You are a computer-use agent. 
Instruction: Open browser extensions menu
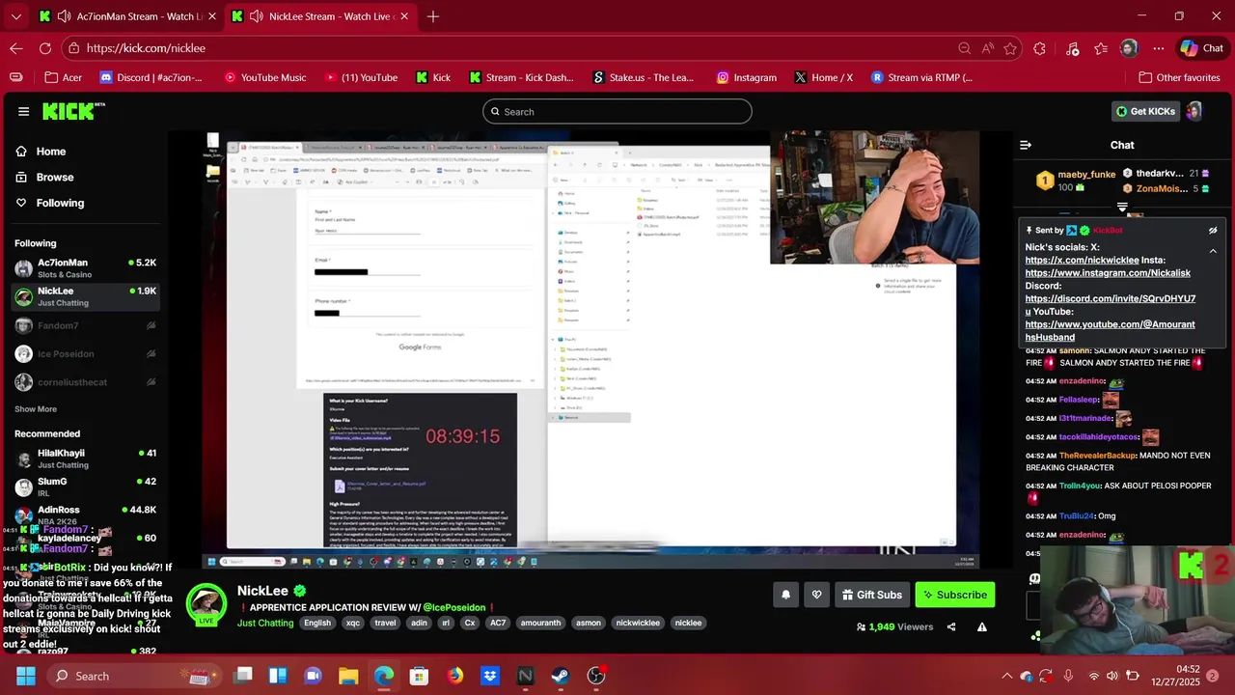(1039, 48)
